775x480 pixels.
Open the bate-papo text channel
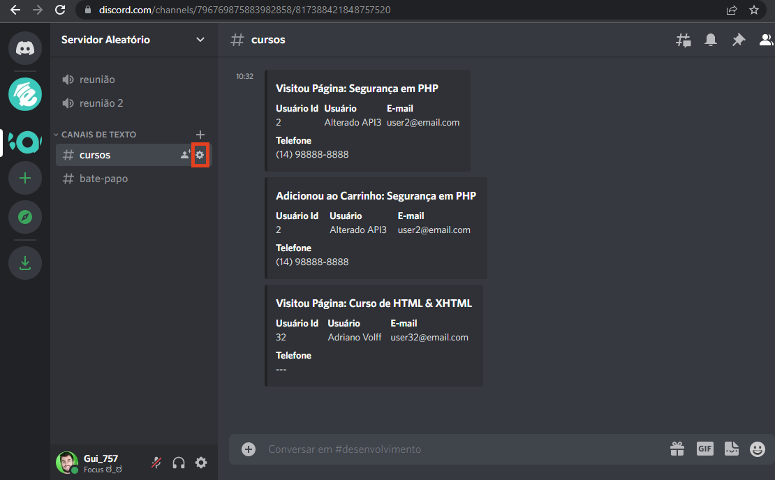coord(133,179)
